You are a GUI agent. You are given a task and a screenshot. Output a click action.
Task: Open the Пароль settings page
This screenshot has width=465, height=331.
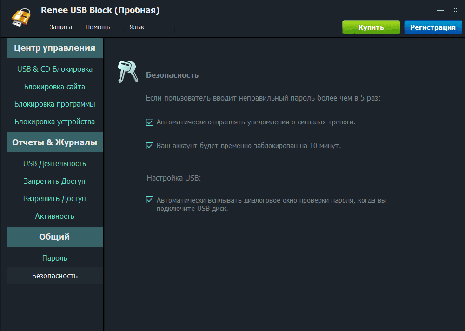click(55, 258)
